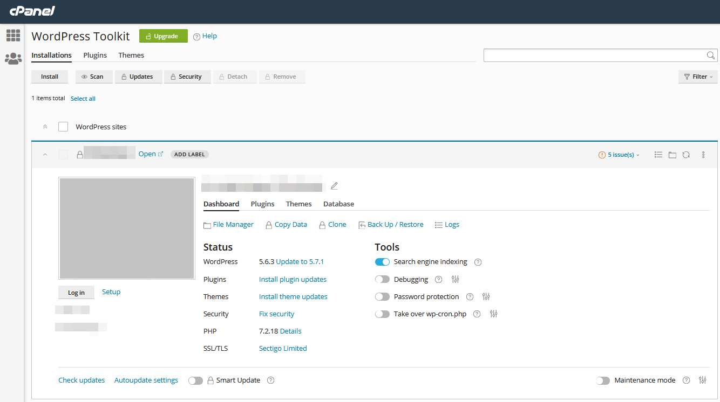
Task: Click the pencil edit site name icon
Action: tap(334, 186)
